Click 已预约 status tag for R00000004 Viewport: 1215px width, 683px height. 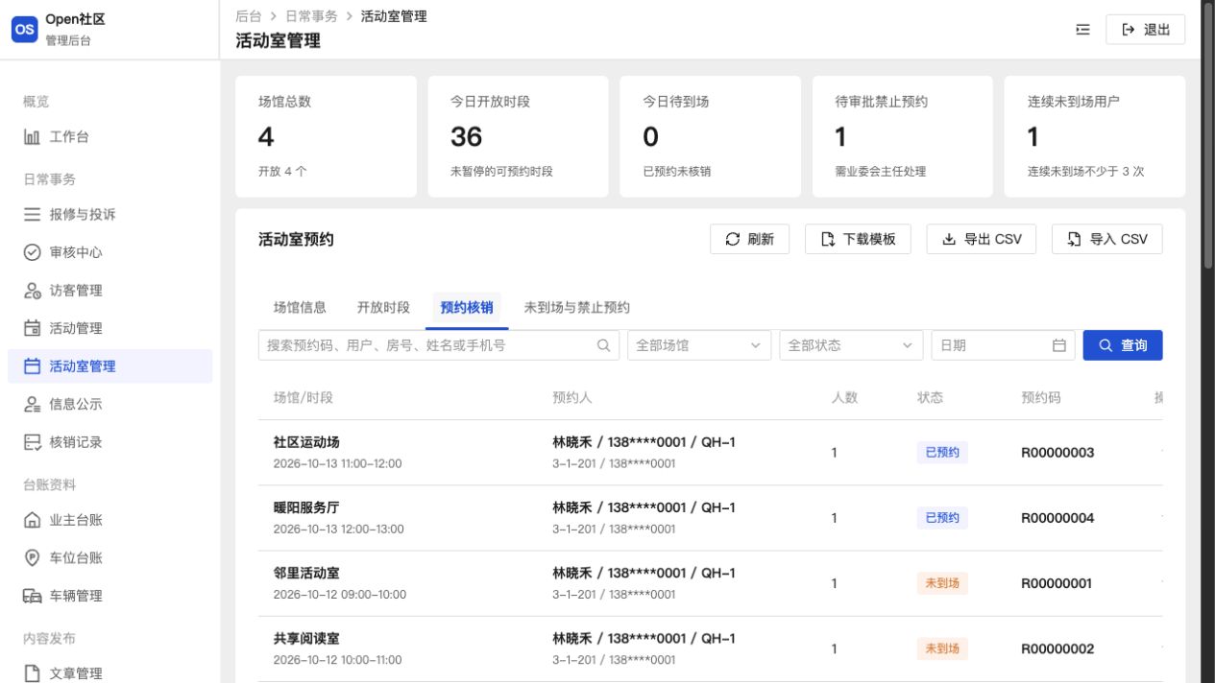[942, 518]
